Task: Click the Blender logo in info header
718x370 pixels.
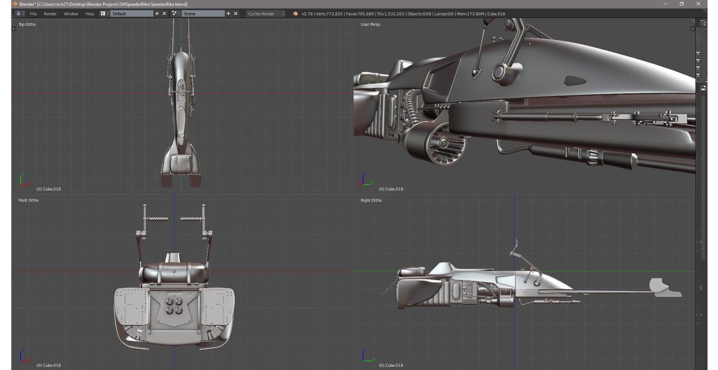Action: tap(296, 13)
